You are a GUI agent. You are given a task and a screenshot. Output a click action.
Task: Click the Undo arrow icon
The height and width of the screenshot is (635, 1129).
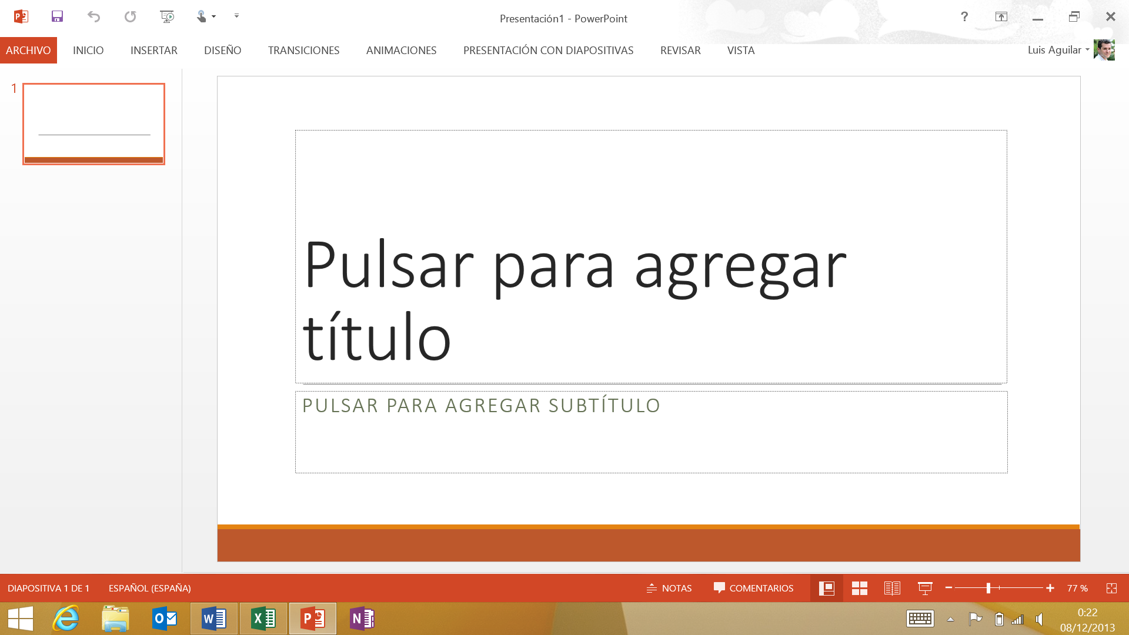pyautogui.click(x=93, y=16)
